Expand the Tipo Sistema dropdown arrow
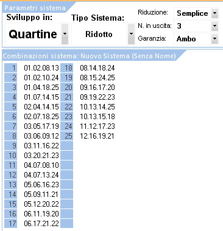The image size is (223, 231). [x=131, y=34]
